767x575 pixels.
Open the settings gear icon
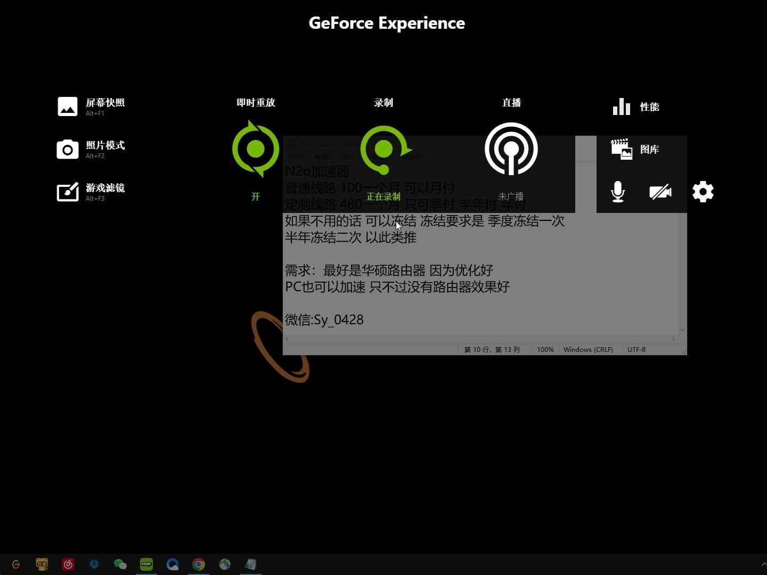703,192
